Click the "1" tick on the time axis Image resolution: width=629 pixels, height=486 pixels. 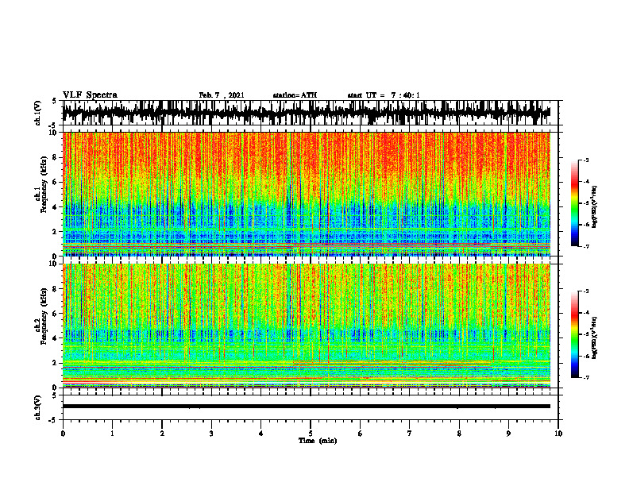click(x=112, y=434)
